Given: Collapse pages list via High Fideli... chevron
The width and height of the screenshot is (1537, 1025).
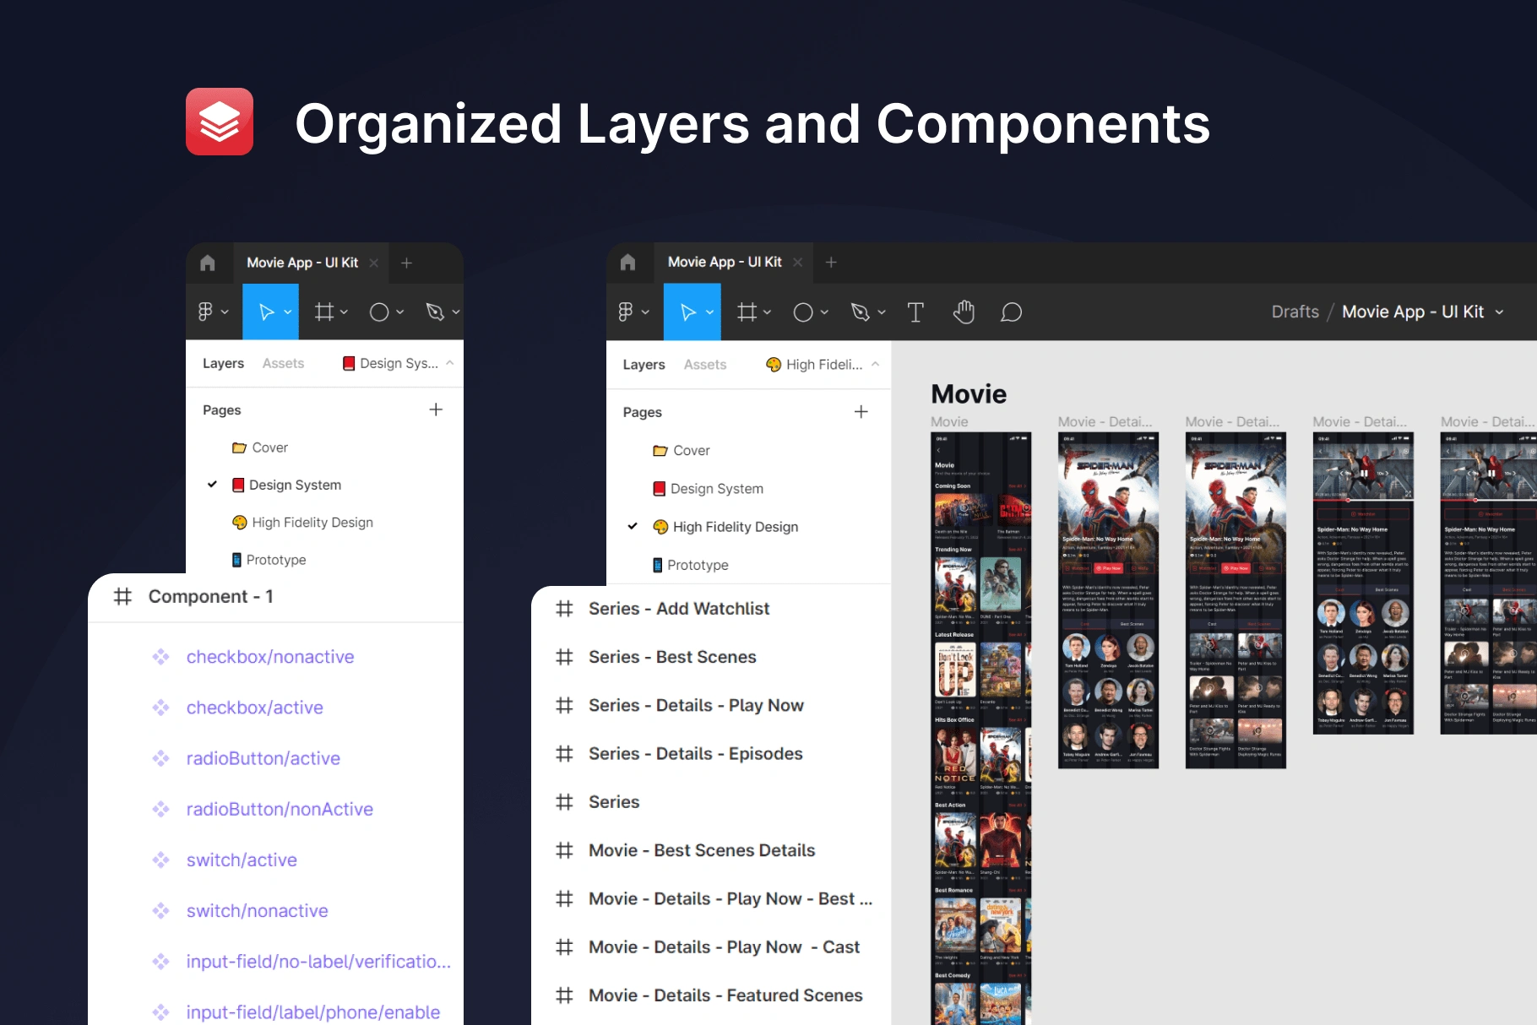Looking at the screenshot, I should [x=875, y=365].
